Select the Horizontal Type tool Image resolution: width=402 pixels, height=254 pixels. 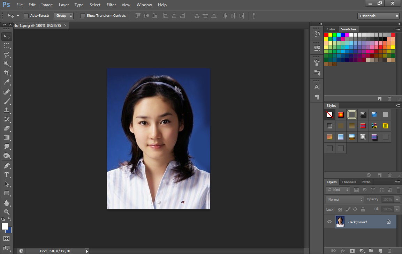coord(7,174)
